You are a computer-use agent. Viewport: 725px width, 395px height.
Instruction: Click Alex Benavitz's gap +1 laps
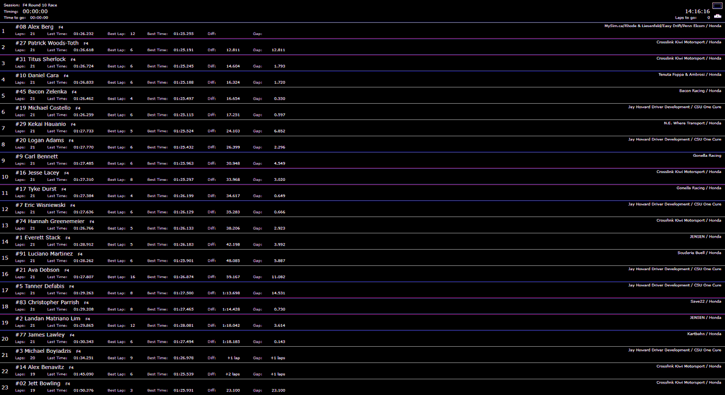(x=278, y=374)
